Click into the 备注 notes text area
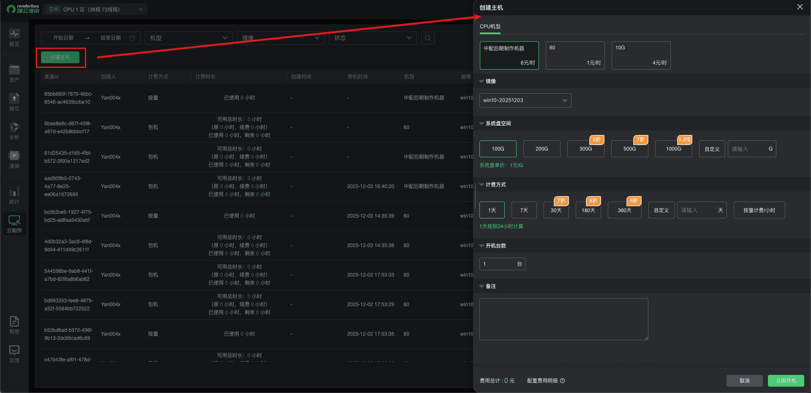The width and height of the screenshot is (811, 393). (x=563, y=319)
